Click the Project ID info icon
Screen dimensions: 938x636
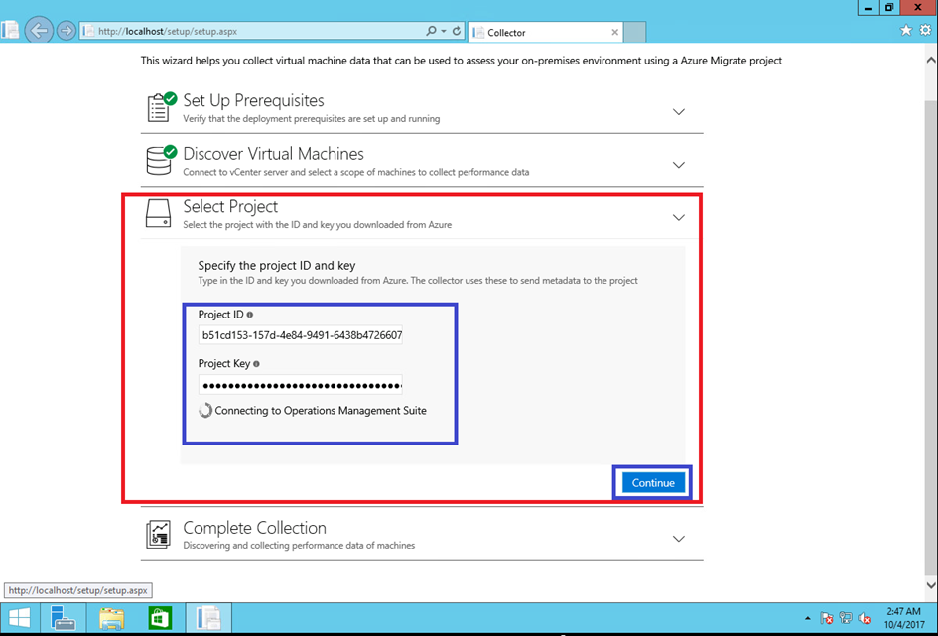(x=250, y=315)
